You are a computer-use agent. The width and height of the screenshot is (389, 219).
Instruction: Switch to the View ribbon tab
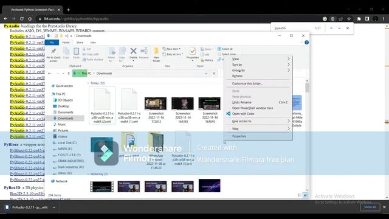[x=93, y=43]
